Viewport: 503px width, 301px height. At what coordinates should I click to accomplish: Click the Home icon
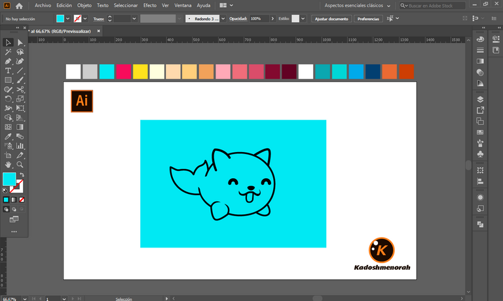pyautogui.click(x=19, y=6)
